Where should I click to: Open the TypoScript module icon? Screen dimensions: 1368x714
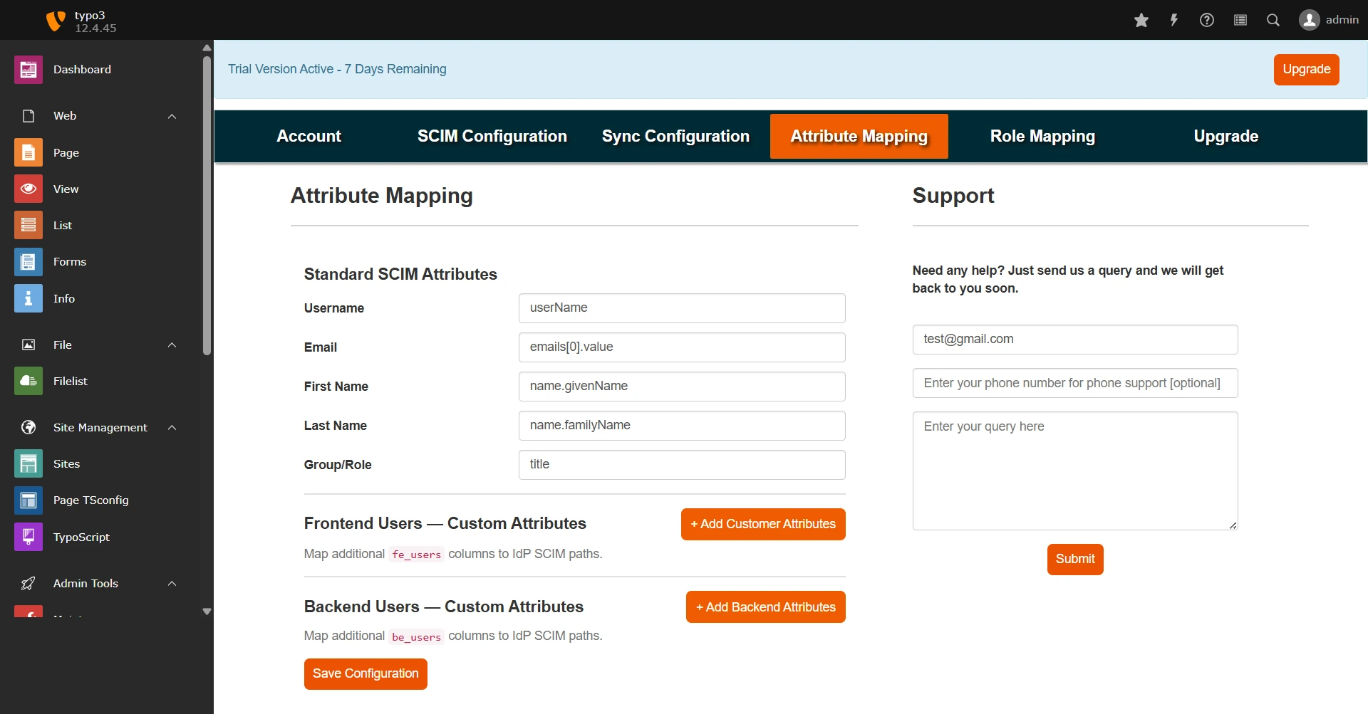tap(28, 537)
